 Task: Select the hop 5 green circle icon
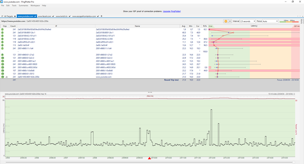(x=2, y=42)
